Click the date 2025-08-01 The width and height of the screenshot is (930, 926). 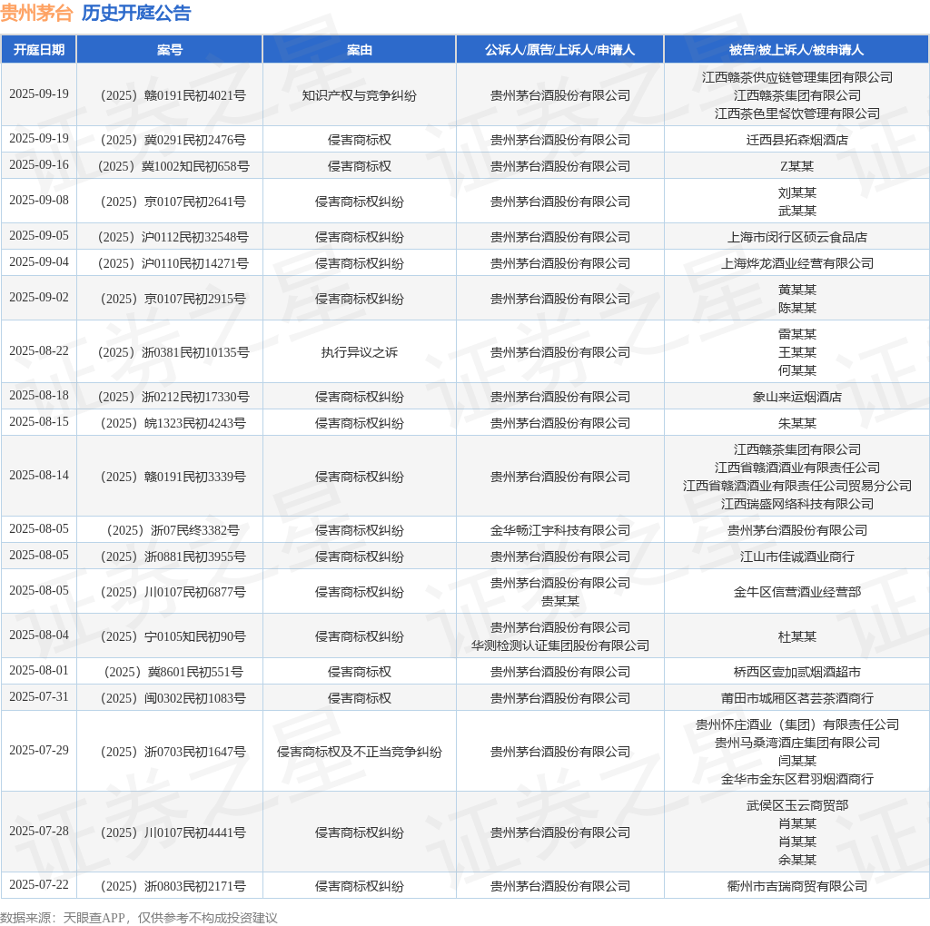39,671
